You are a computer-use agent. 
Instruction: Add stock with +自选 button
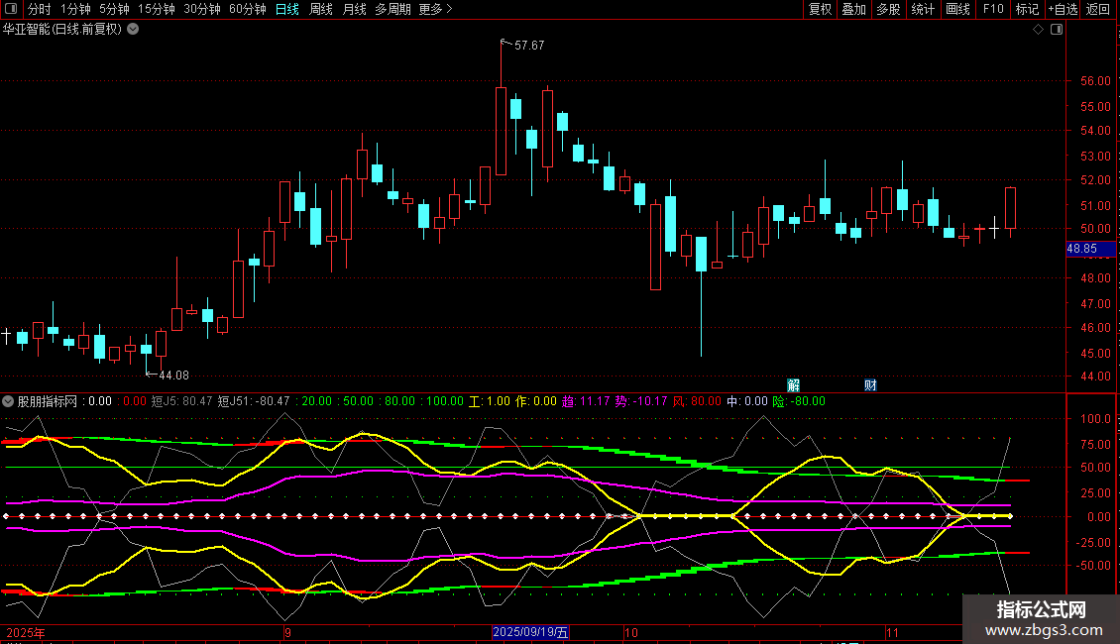[1063, 9]
